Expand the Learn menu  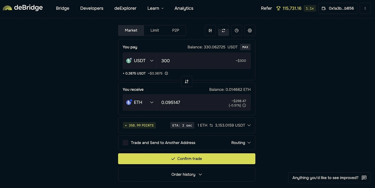pyautogui.click(x=156, y=8)
